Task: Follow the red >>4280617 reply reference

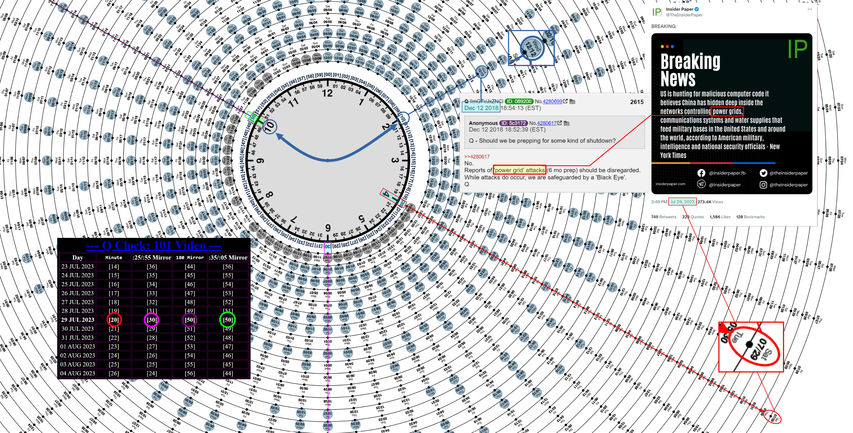Action: pos(477,157)
